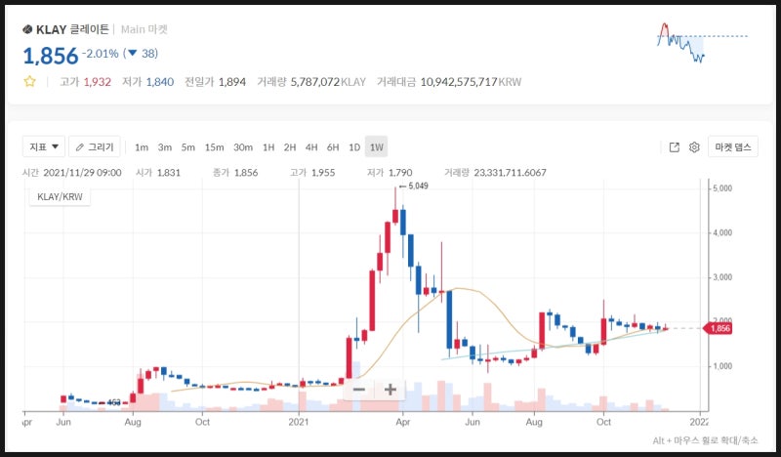The width and height of the screenshot is (781, 457).
Task: Open chart settings gear icon
Action: [694, 147]
